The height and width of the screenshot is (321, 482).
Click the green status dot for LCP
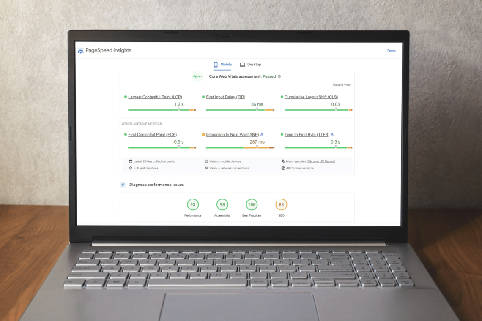tap(126, 97)
